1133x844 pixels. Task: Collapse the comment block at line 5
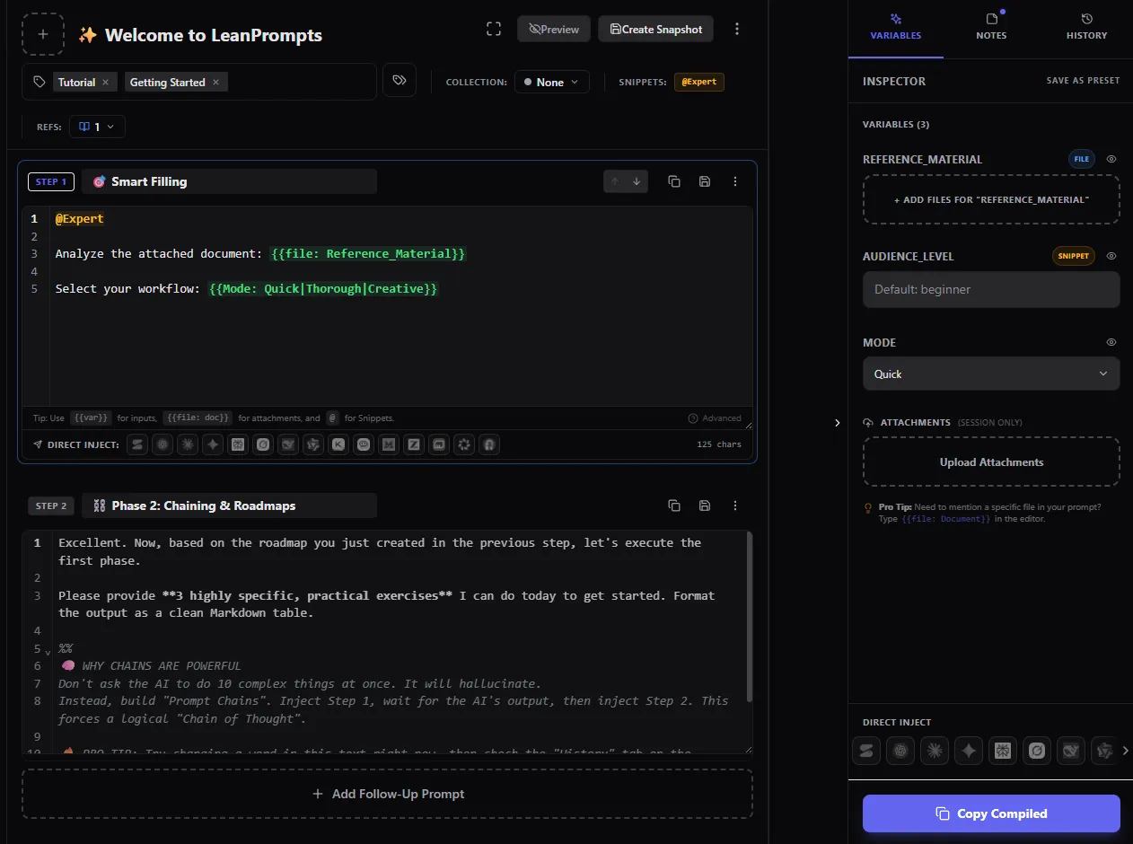point(48,651)
